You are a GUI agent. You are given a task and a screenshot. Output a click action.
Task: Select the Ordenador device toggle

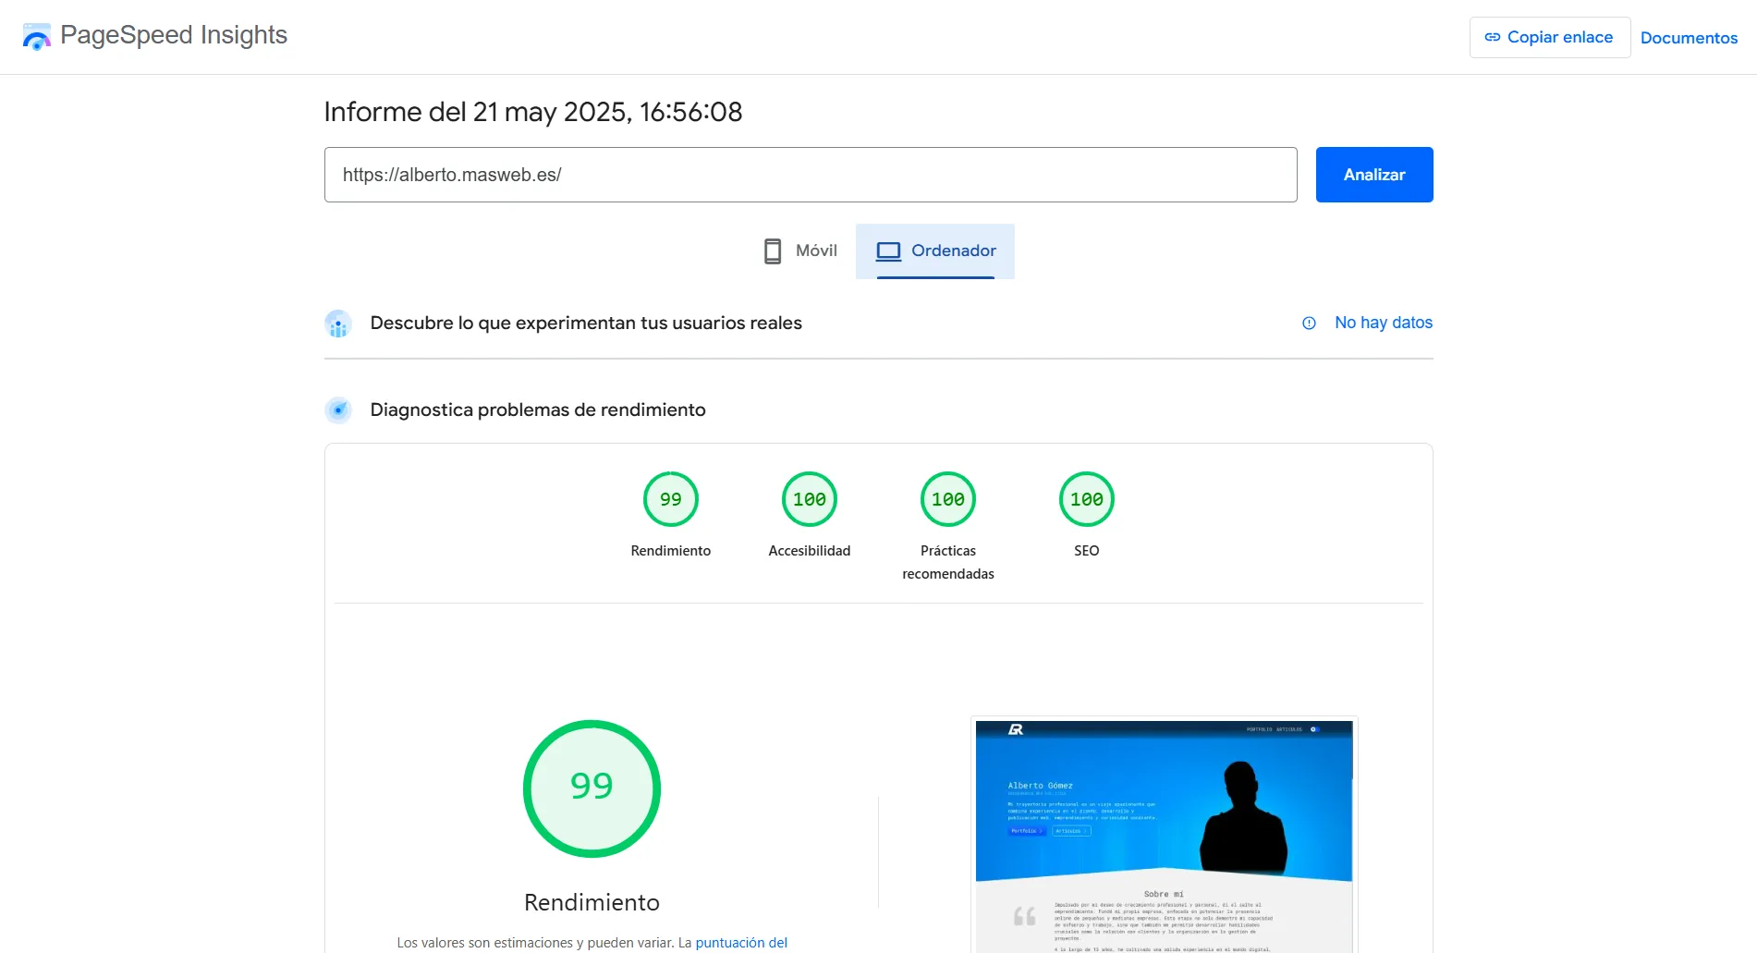click(x=935, y=250)
